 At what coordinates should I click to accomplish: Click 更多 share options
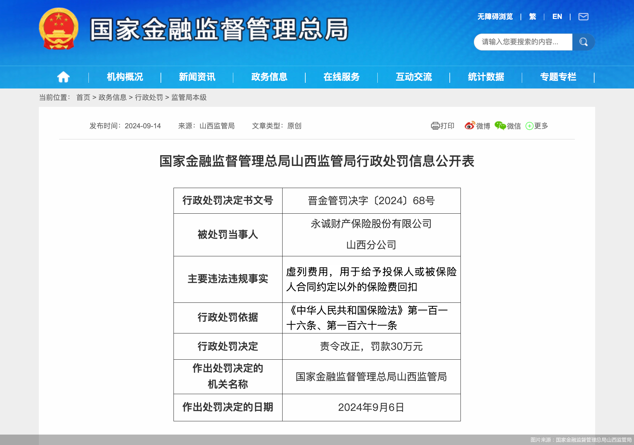pos(541,126)
